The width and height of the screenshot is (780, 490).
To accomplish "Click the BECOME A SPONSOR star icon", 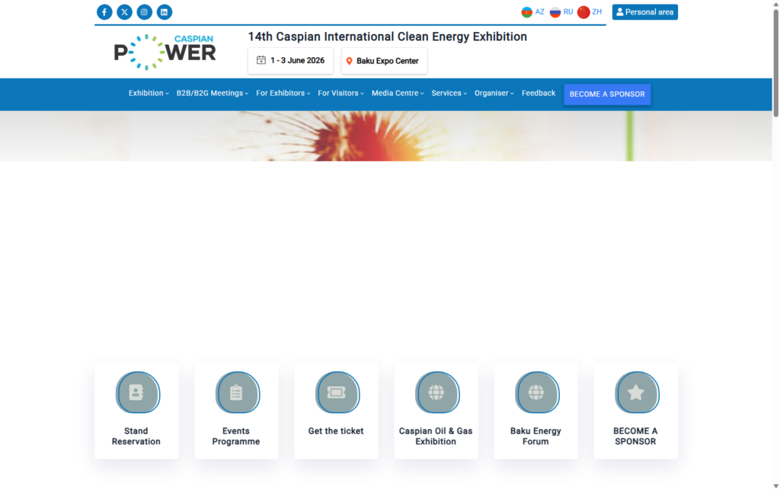I will [x=636, y=393].
